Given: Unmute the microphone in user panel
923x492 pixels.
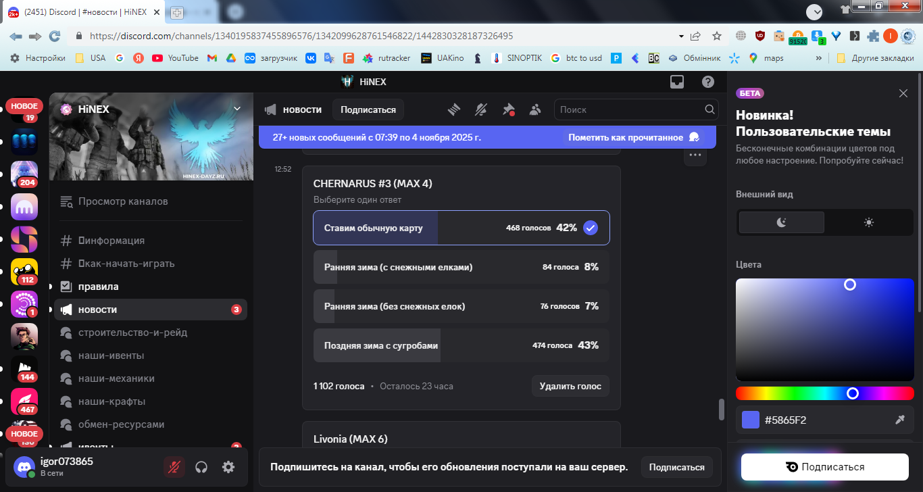Looking at the screenshot, I should pyautogui.click(x=174, y=466).
